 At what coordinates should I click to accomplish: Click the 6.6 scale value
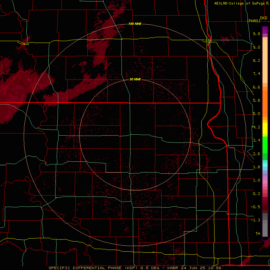(x=256, y=87)
